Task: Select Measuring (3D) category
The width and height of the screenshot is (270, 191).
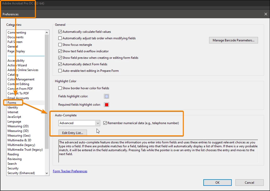Action: 18,131
